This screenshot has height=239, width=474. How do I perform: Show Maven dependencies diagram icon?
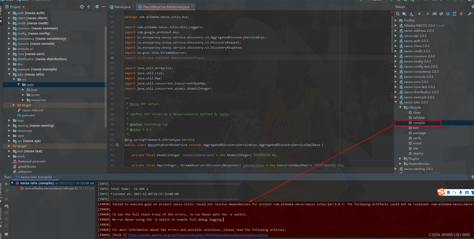tap(455, 14)
